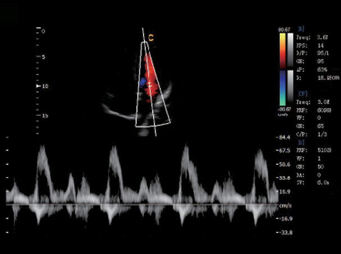
Task: Click the orange C probe orientation marker
Action: coord(151,38)
